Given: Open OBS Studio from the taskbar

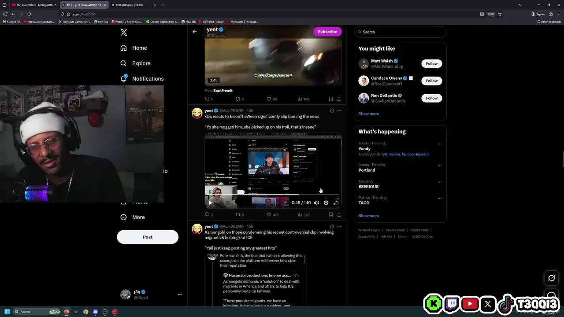Looking at the screenshot, I should point(105,312).
